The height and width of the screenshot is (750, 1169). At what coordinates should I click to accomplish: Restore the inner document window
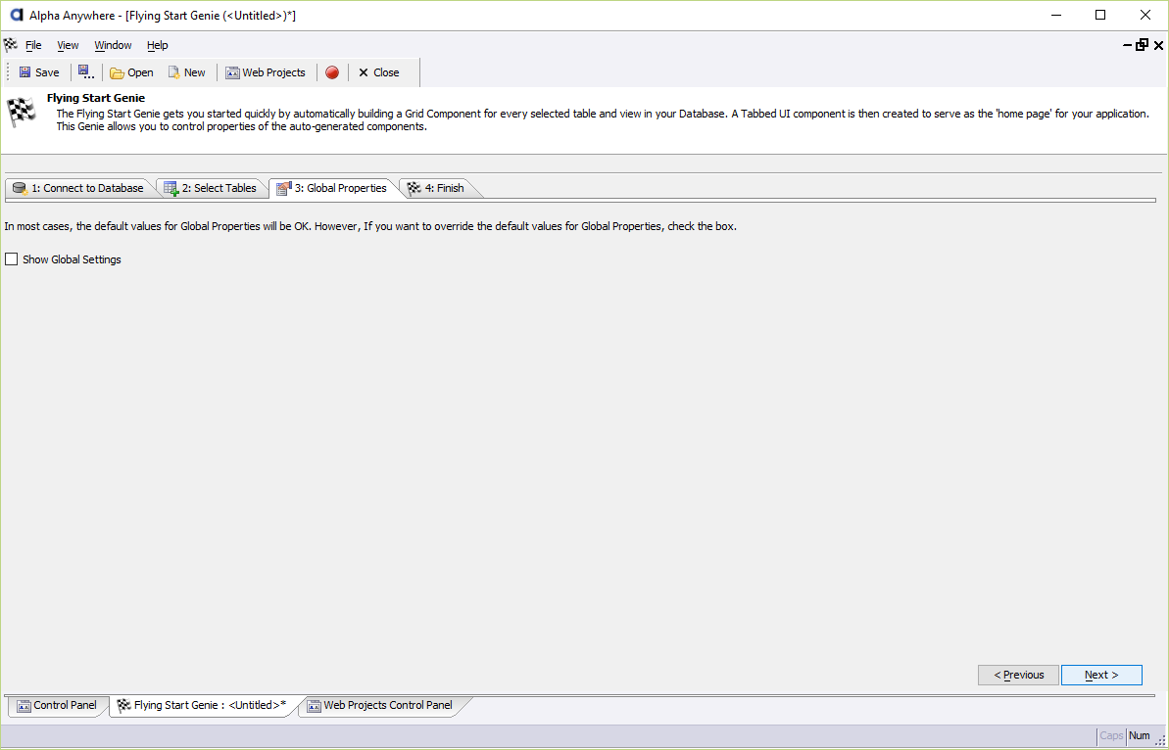pyautogui.click(x=1143, y=45)
